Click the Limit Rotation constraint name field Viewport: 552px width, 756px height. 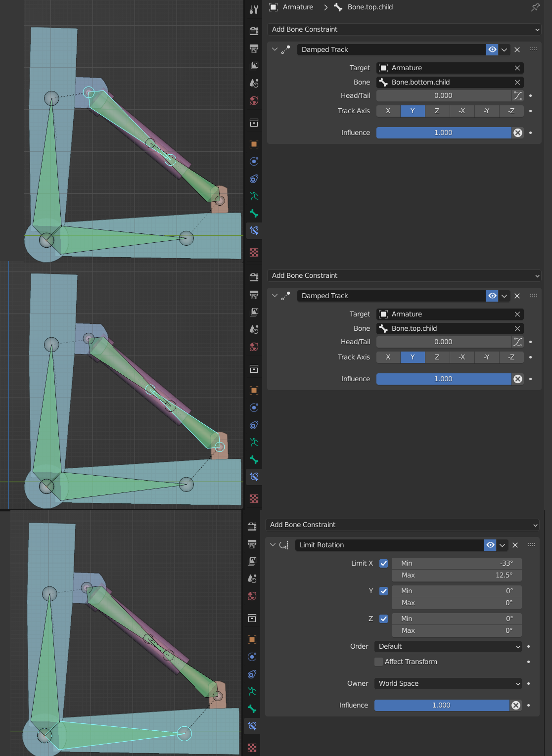pyautogui.click(x=389, y=545)
